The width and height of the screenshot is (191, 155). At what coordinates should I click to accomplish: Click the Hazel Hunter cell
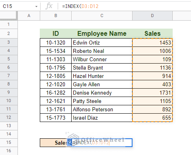[102, 76]
